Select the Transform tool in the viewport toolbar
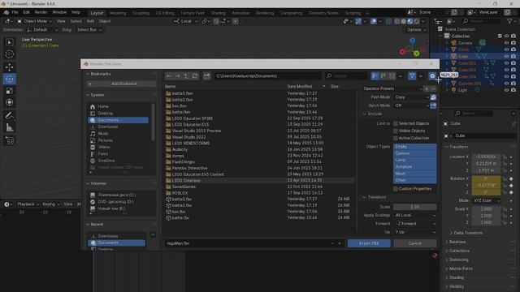 [x=9, y=102]
